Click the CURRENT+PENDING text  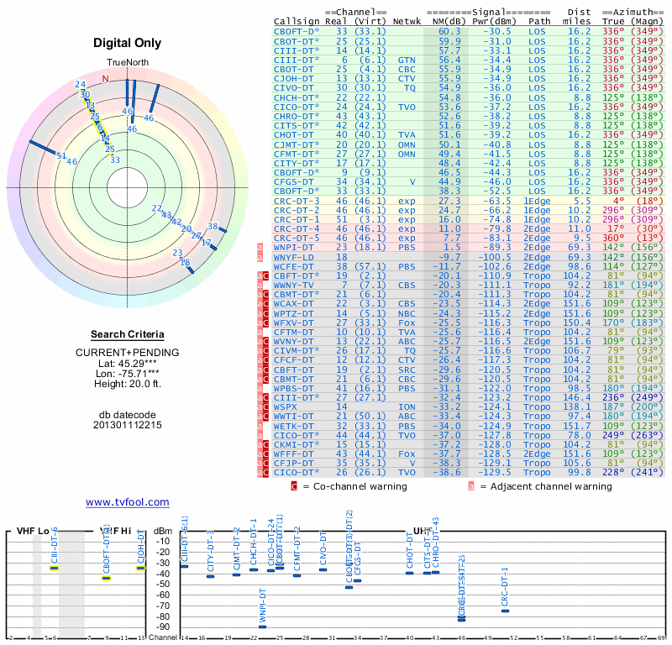point(128,353)
